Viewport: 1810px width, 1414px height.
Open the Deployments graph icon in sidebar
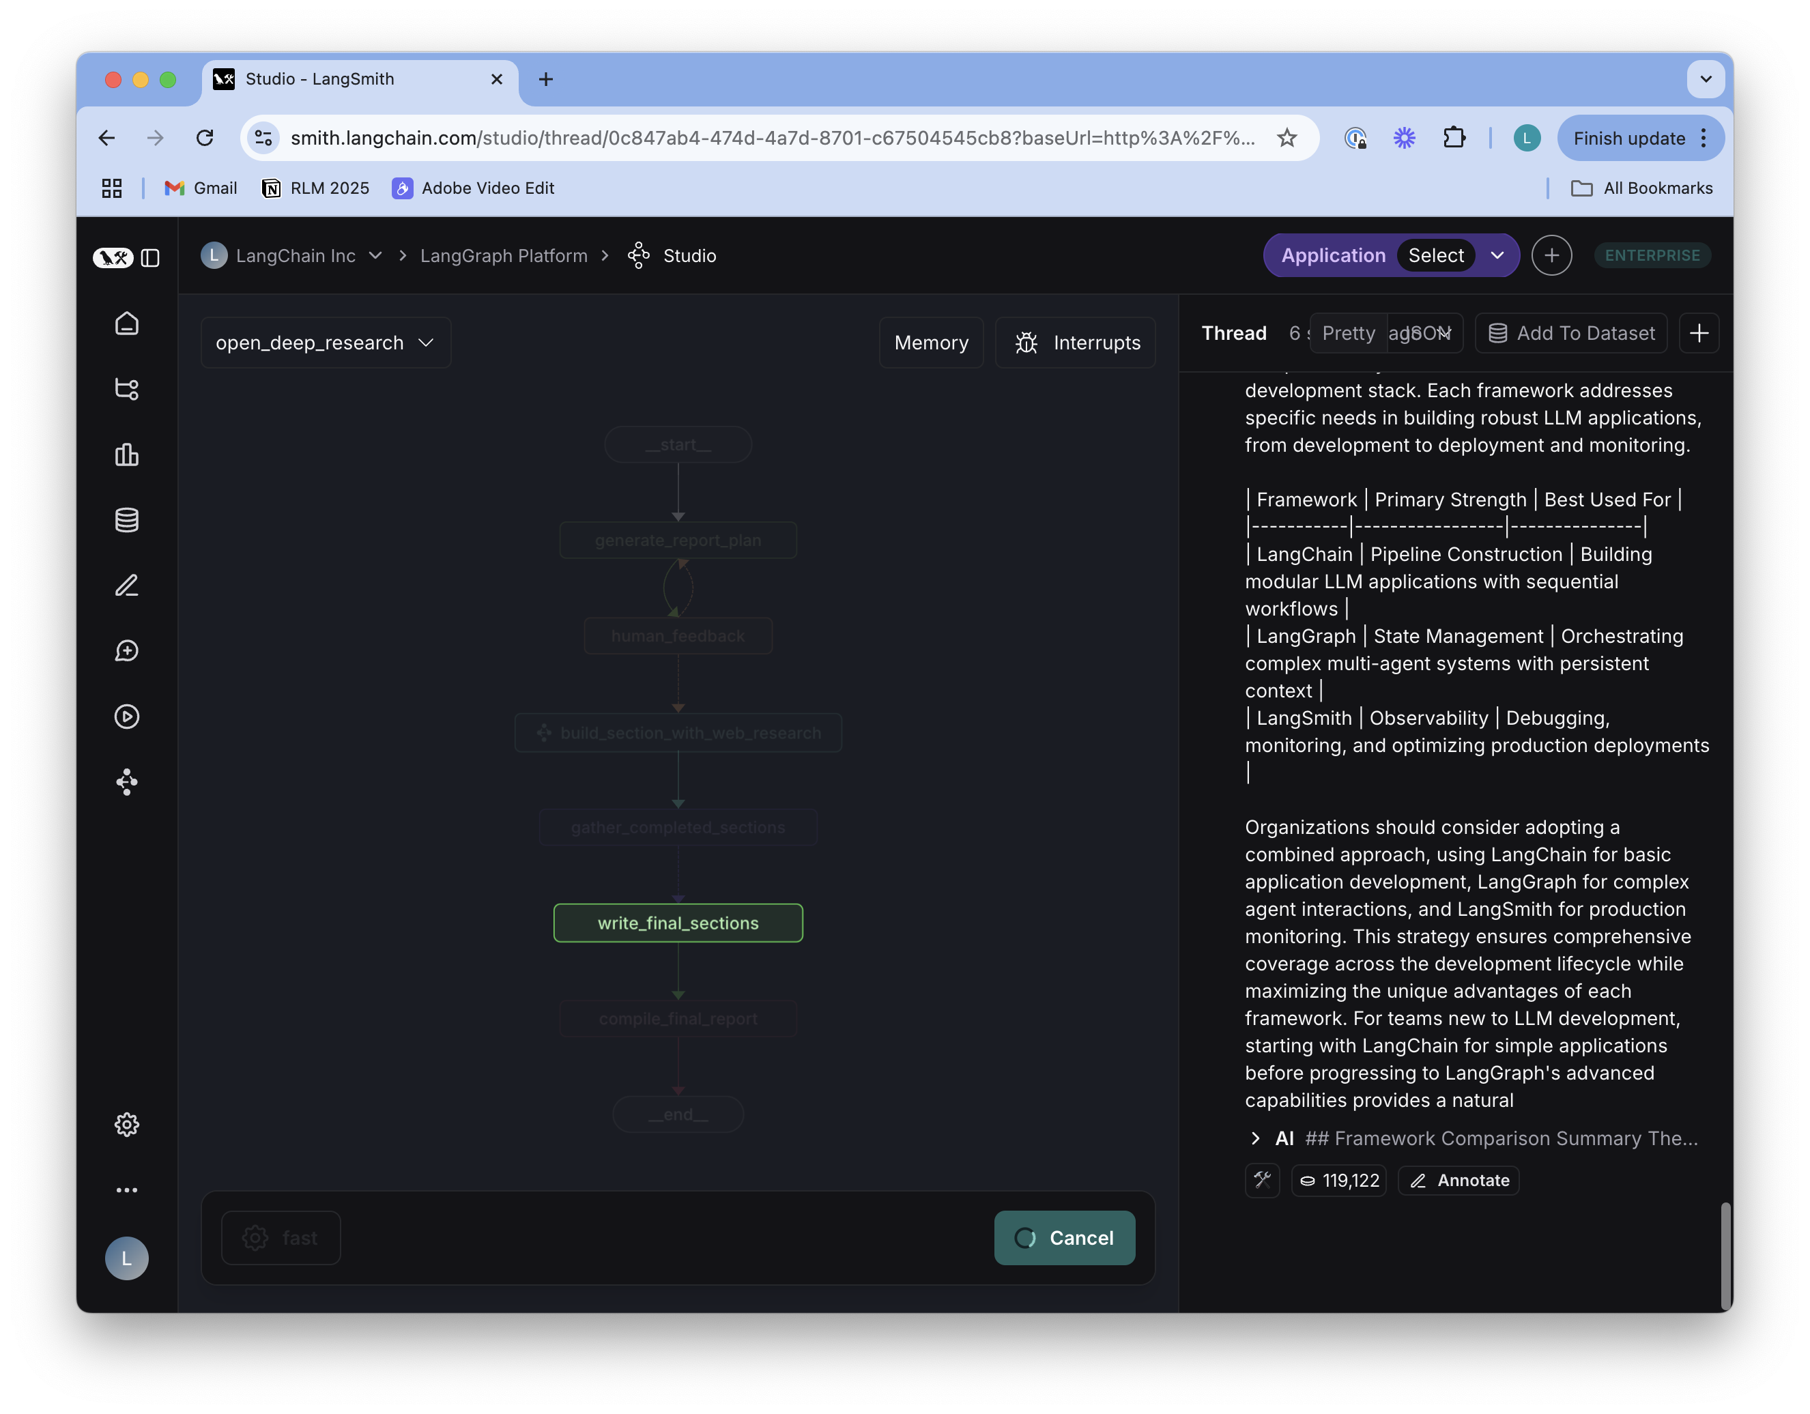[x=127, y=783]
